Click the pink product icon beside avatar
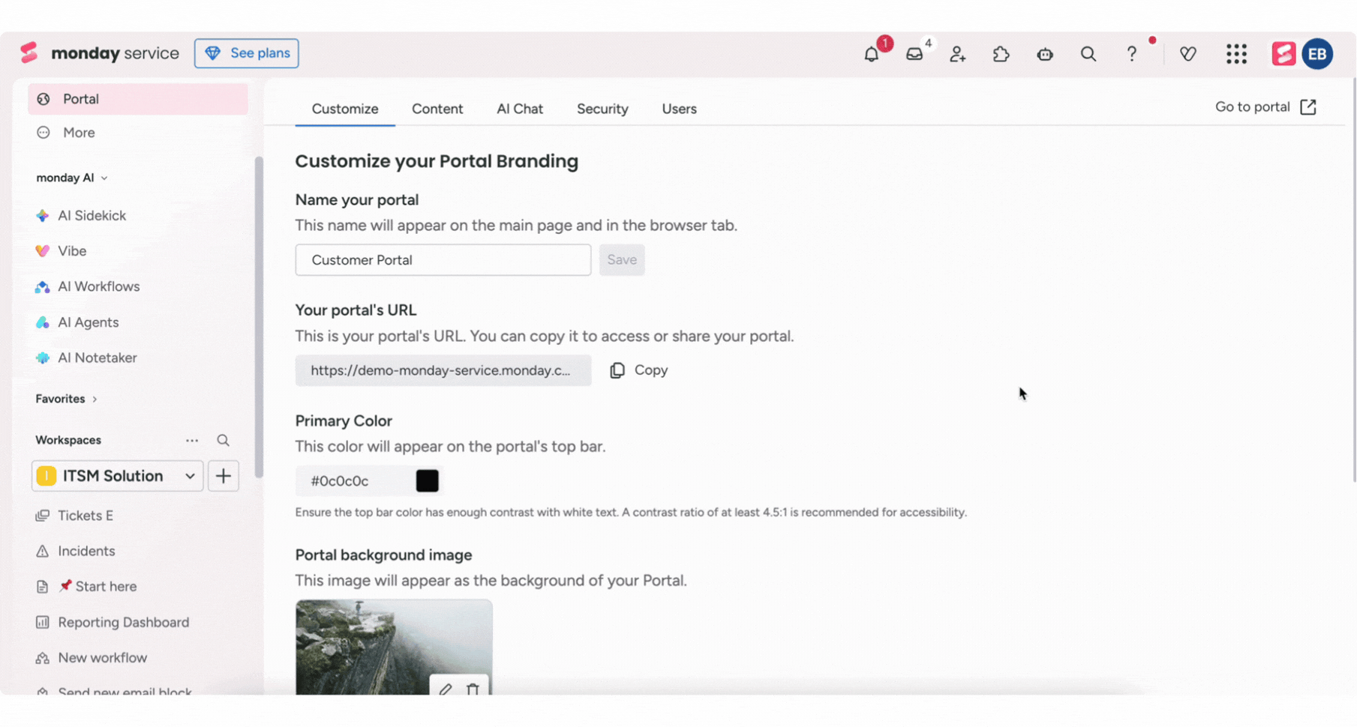This screenshot has width=1357, height=727. (x=1283, y=54)
